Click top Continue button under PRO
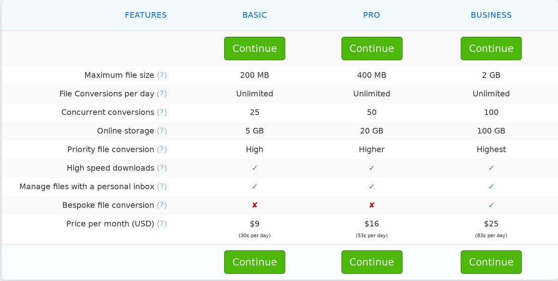This screenshot has height=281, width=558. [x=372, y=48]
